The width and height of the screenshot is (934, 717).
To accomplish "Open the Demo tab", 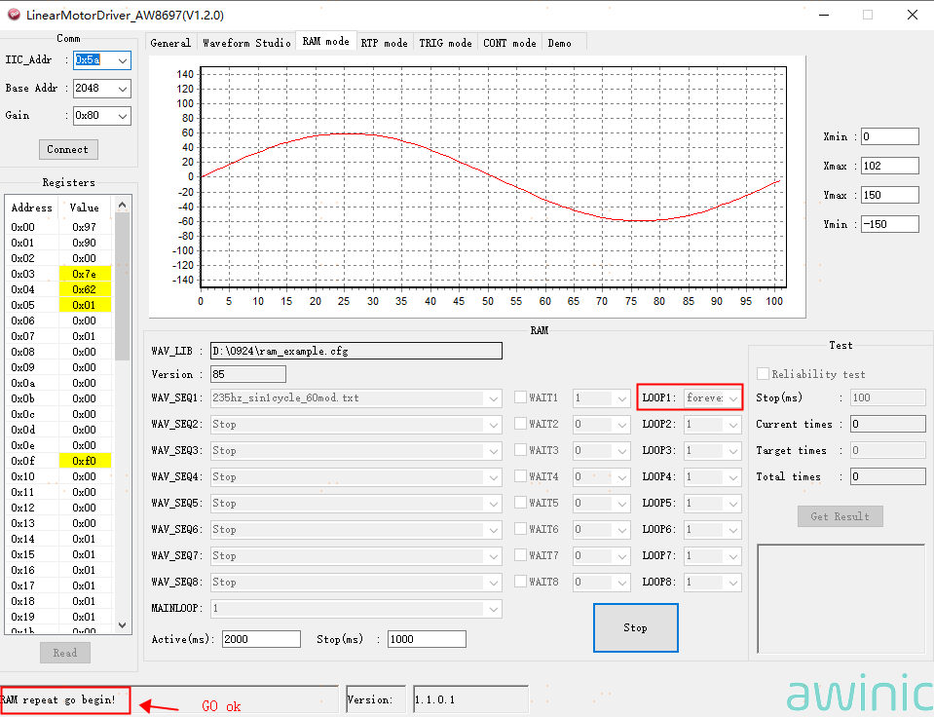I will 560,43.
